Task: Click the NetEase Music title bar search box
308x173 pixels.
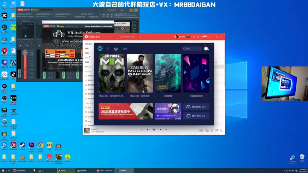Action: (x=128, y=37)
